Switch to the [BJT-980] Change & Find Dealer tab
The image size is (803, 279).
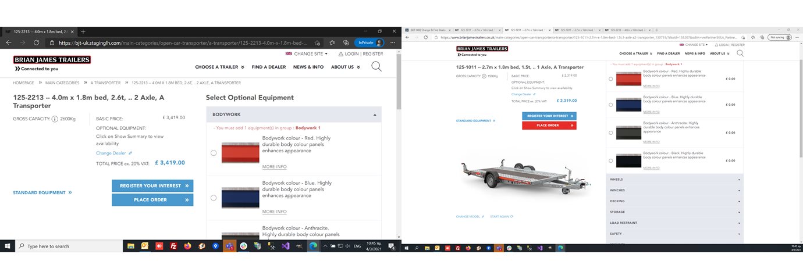click(x=428, y=29)
